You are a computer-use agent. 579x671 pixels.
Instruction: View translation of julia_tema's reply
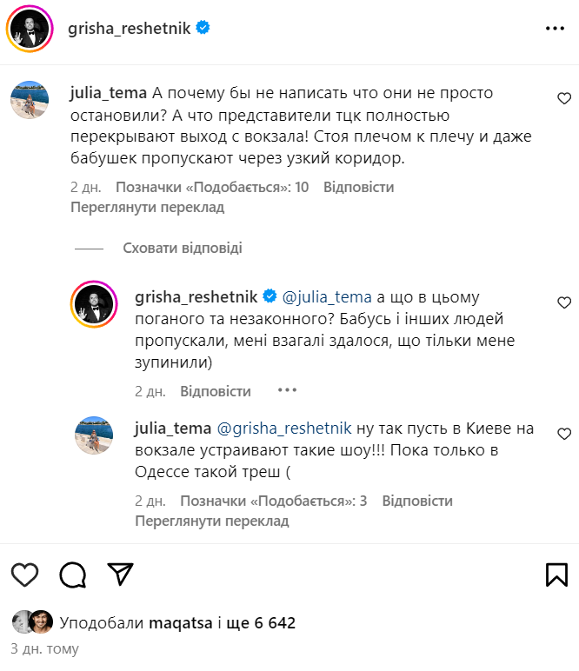211,522
